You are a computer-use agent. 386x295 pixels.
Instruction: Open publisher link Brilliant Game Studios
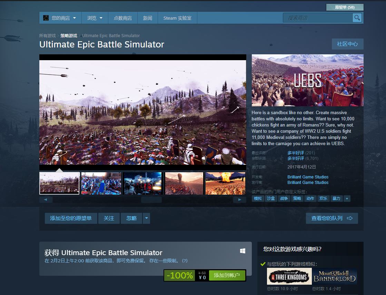308,182
